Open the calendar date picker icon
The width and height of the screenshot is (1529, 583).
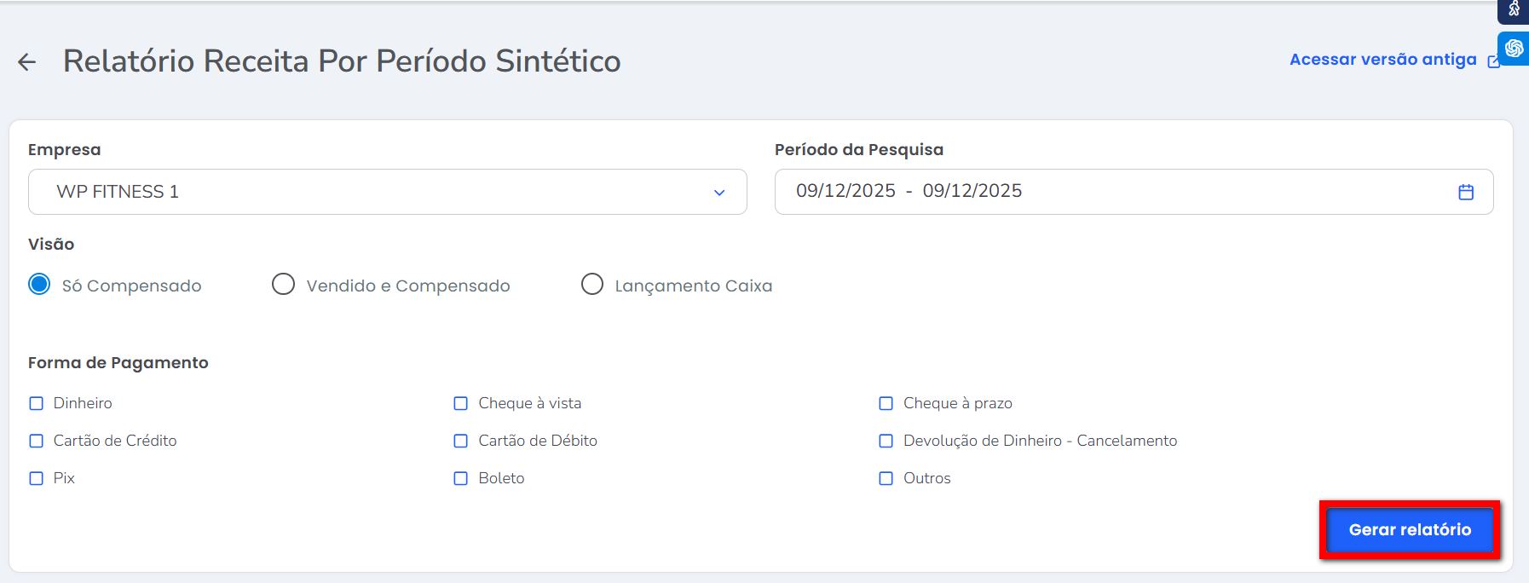[1466, 192]
